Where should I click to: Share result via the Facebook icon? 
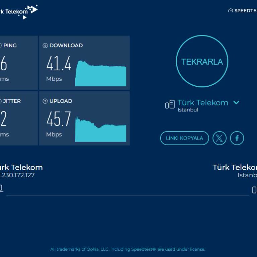(x=237, y=138)
